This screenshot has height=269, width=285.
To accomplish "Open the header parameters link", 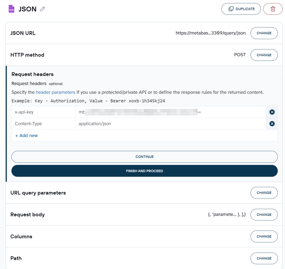I will [x=56, y=92].
